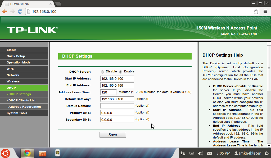Screen dimensions: 271x158
Task: Disable the DHCP Server
Action: 102,71
